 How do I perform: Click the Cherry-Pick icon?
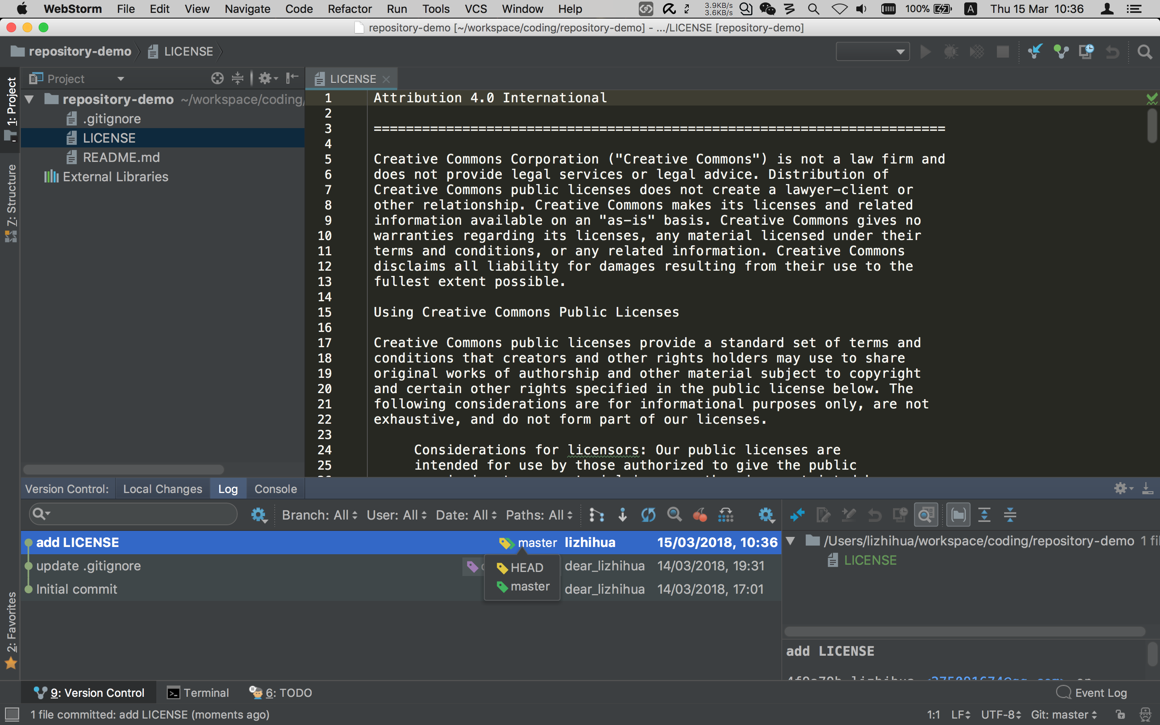click(700, 515)
